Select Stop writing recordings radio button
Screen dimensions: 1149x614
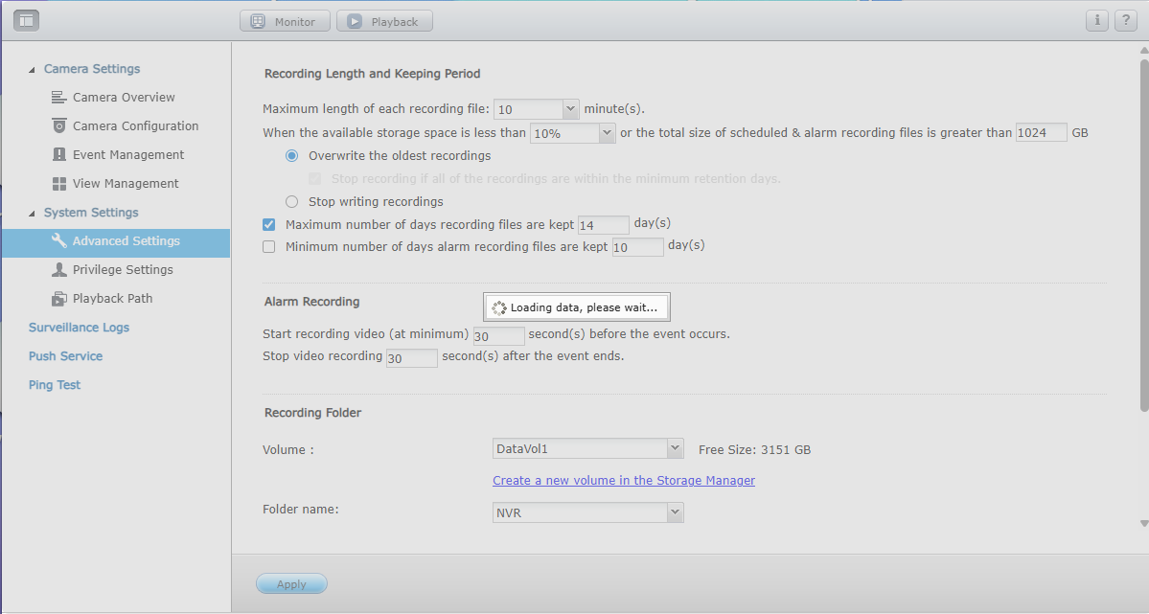pos(292,202)
